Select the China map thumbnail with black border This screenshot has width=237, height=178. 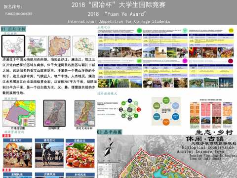tap(13, 46)
